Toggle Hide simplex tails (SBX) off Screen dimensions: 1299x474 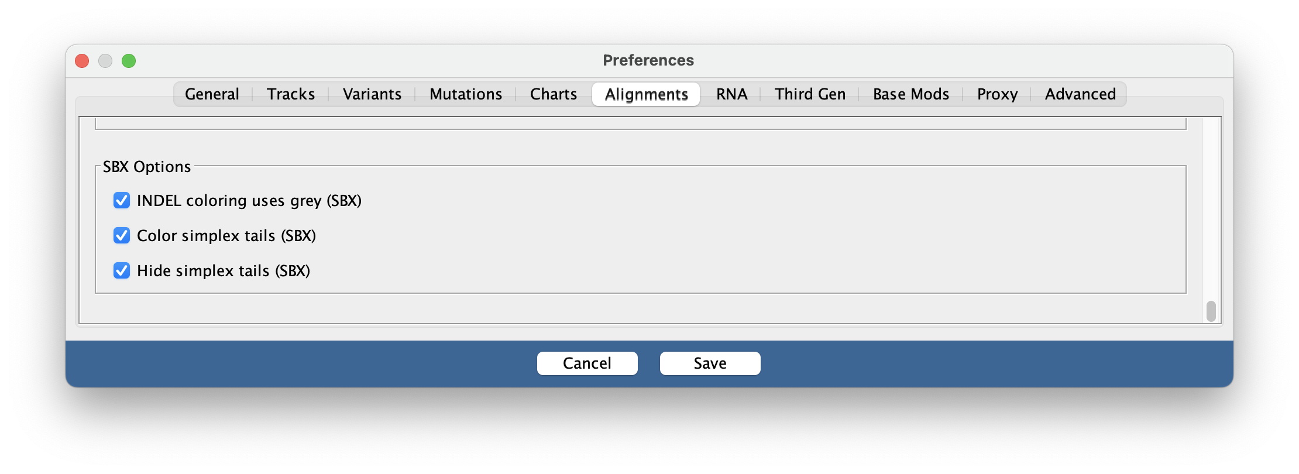click(x=121, y=270)
